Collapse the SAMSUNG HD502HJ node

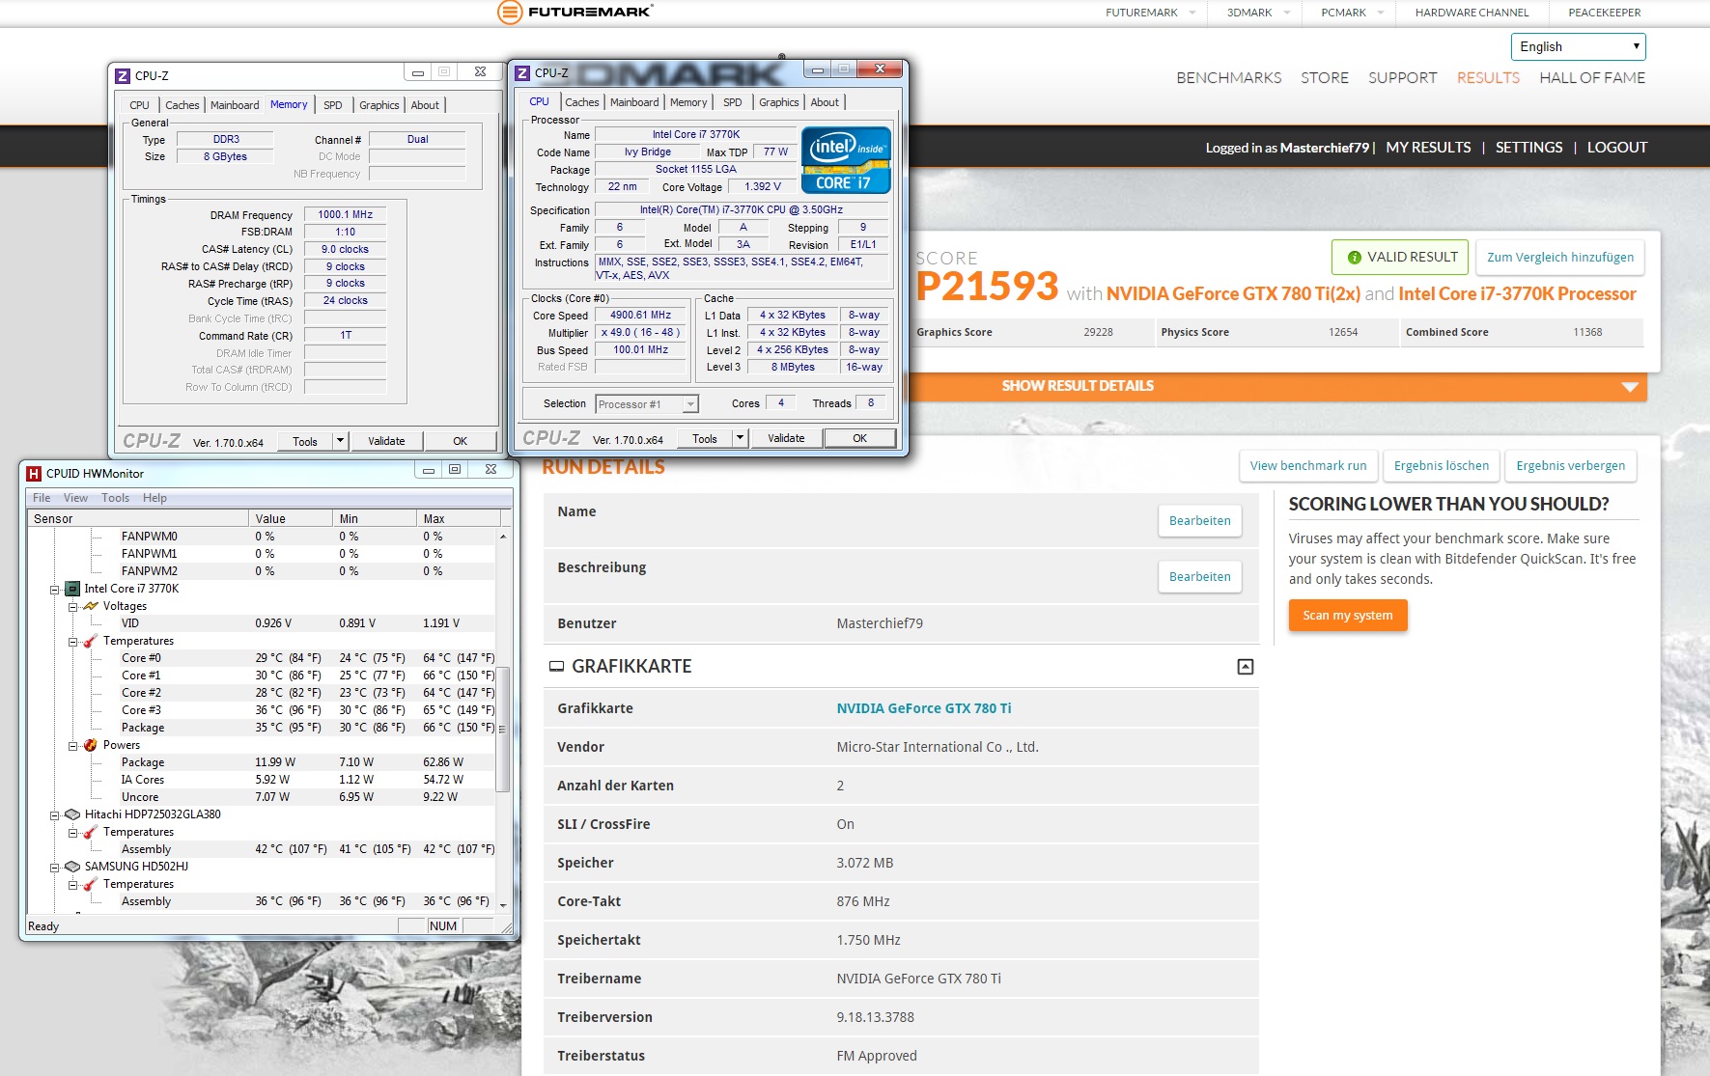55,868
